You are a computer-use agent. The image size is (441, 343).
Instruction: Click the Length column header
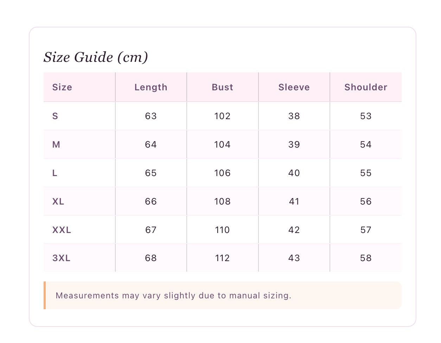151,87
